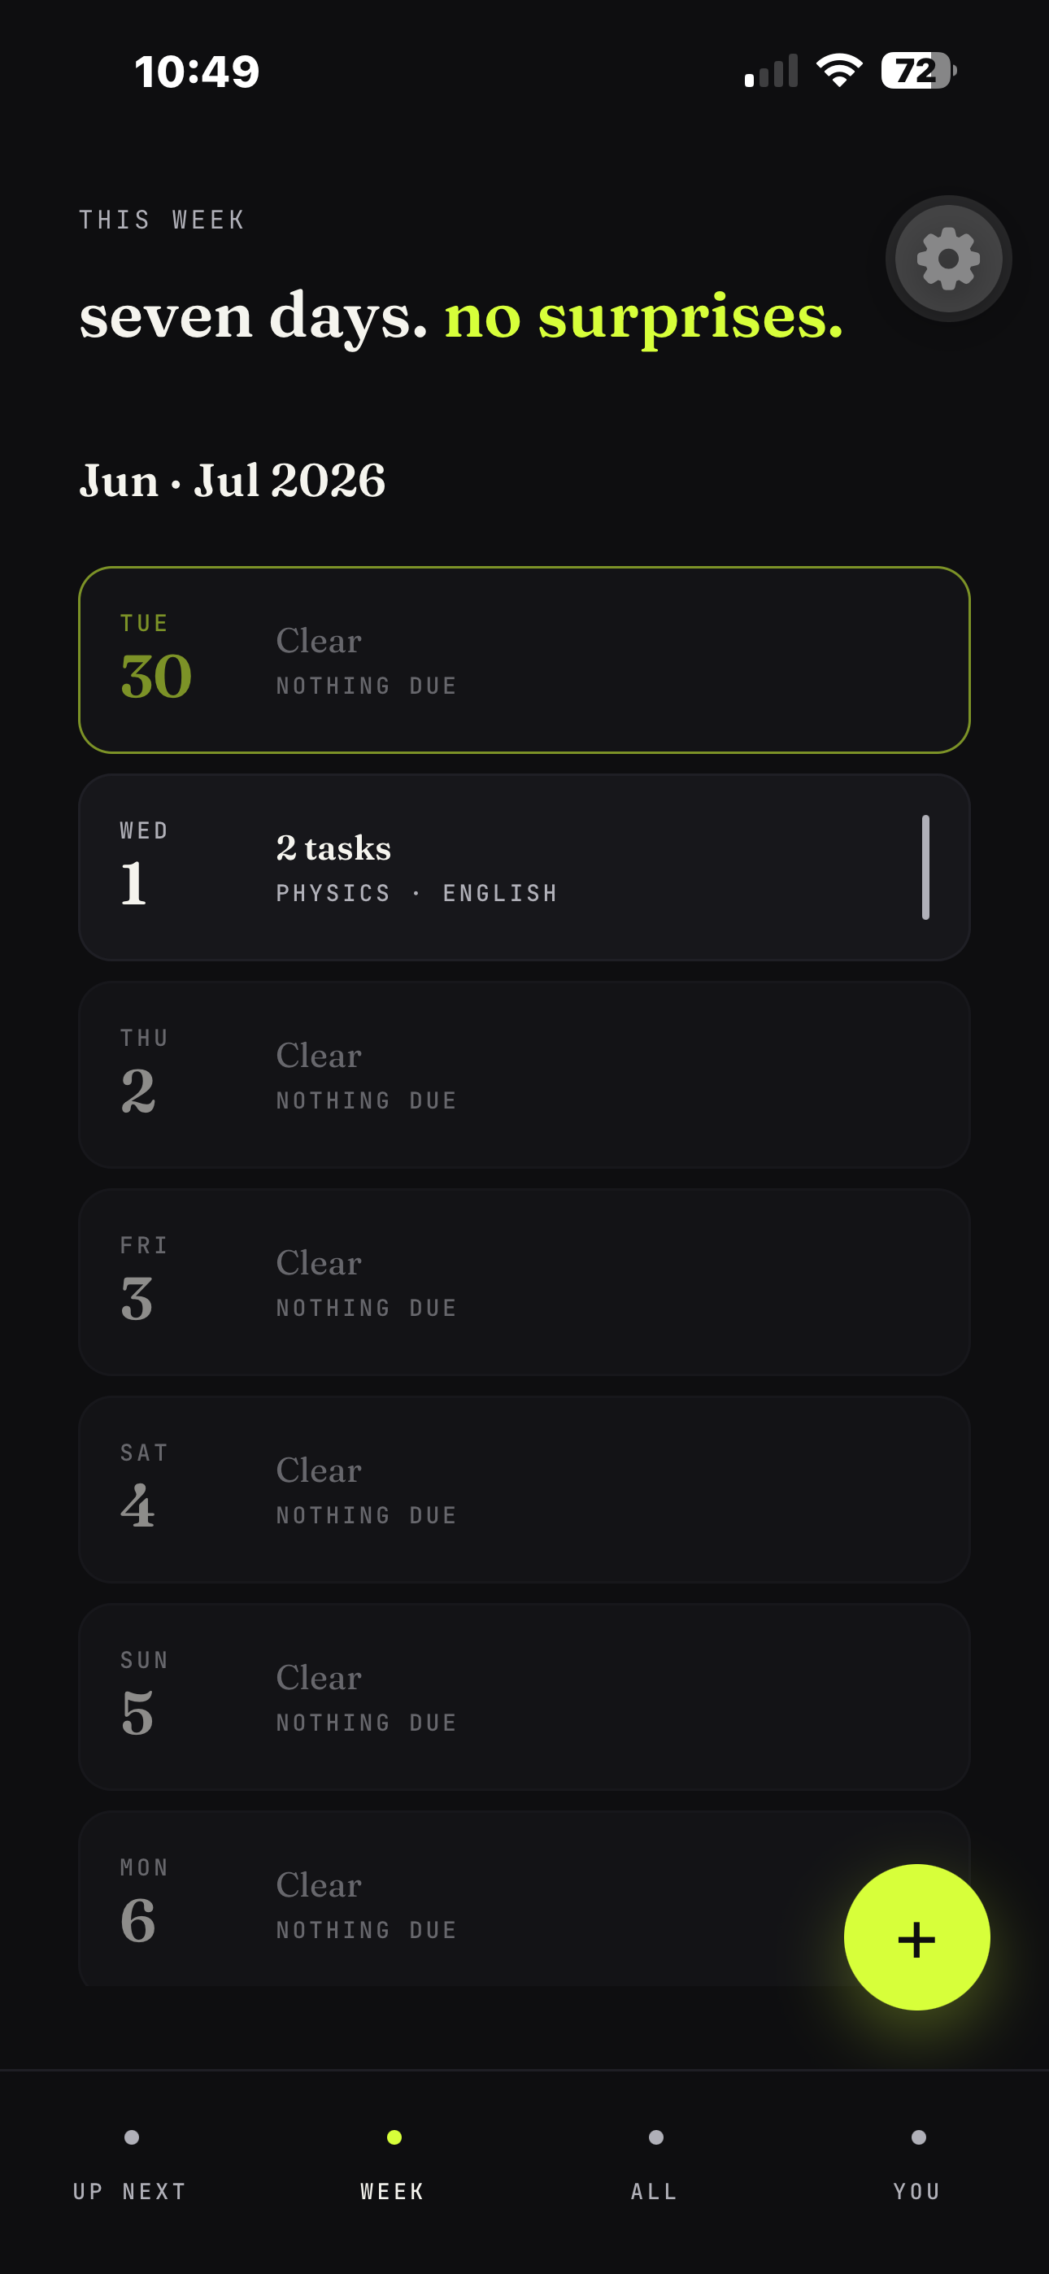Tap the All tab dot
The image size is (1049, 2274).
655,2137
